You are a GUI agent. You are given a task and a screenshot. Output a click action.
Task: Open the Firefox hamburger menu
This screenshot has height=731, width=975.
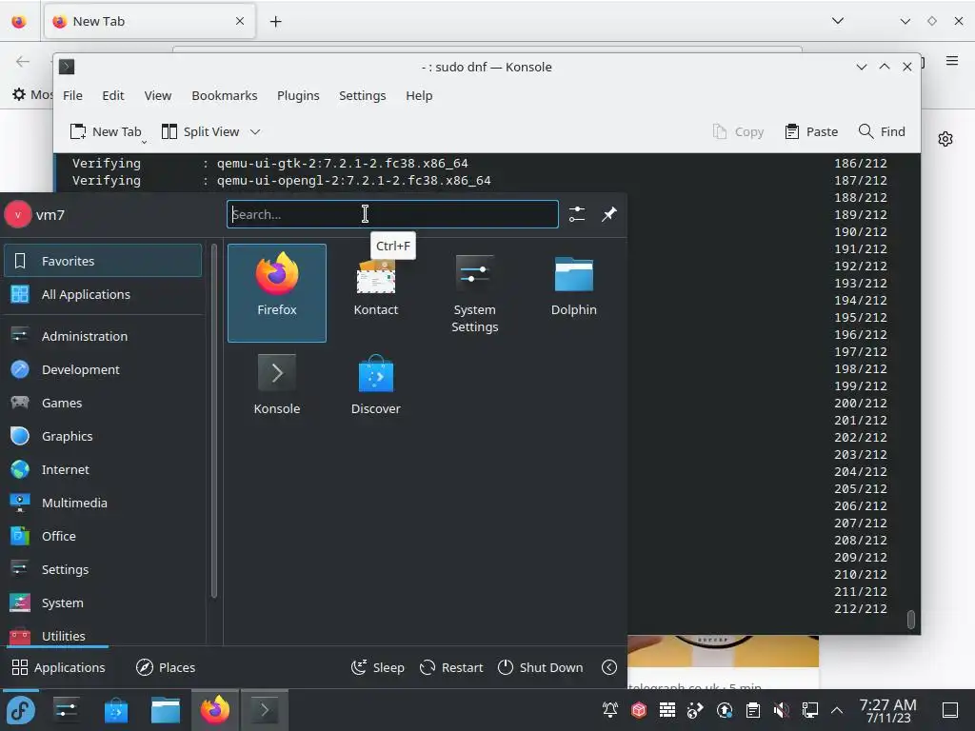coord(952,60)
